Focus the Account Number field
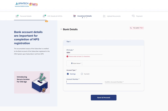The height and width of the screenshot is (111, 168). pyautogui.click(x=84, y=82)
